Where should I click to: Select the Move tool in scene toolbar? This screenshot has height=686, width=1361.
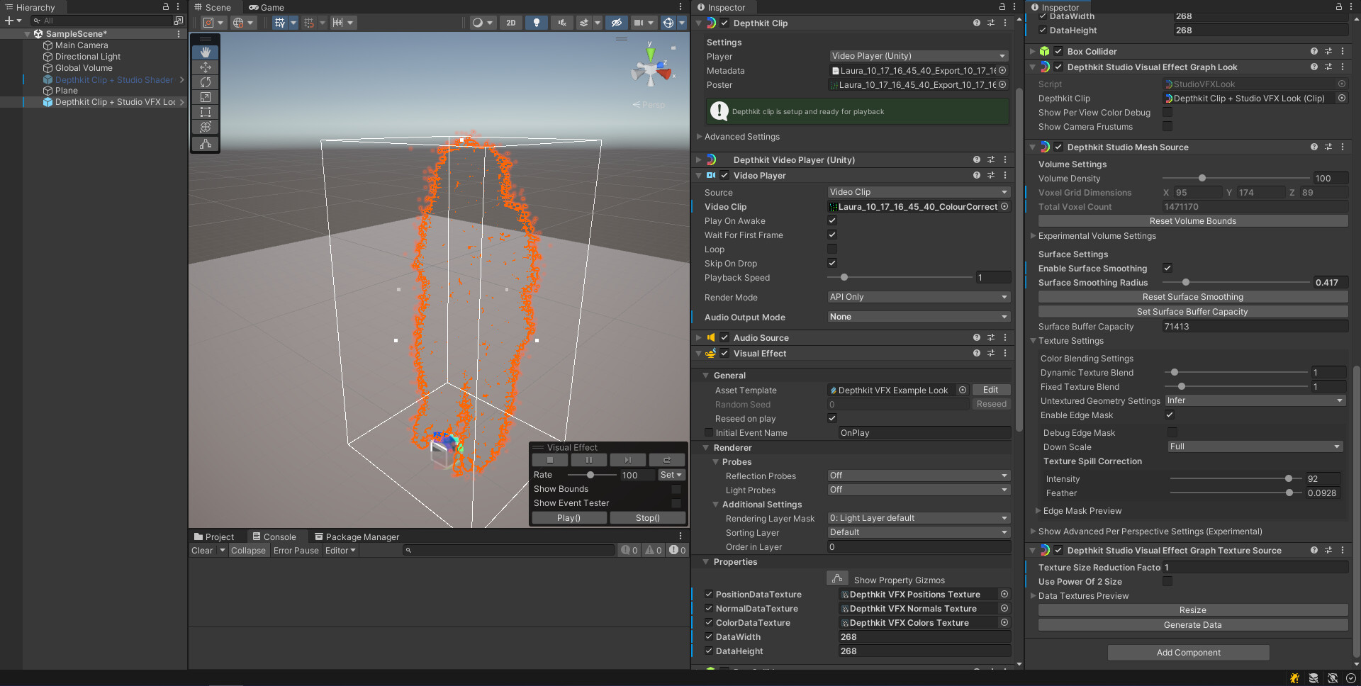(x=206, y=67)
